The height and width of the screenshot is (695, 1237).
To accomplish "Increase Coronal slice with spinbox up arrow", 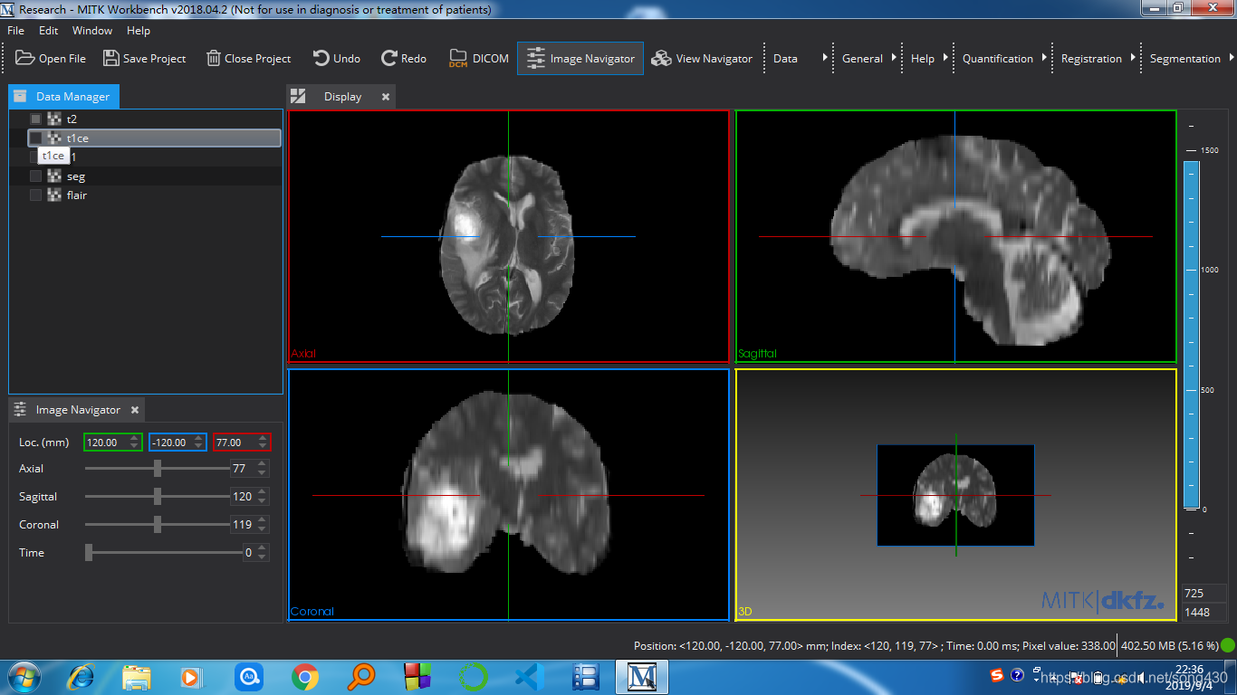I will pyautogui.click(x=263, y=520).
